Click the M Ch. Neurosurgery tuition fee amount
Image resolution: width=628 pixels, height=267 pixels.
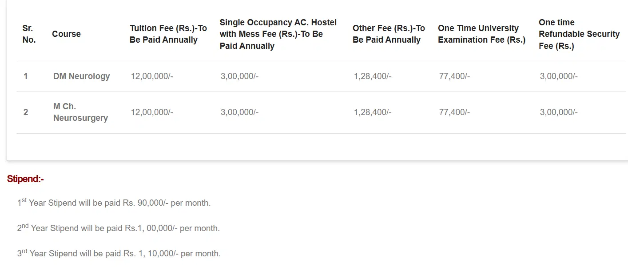(152, 112)
